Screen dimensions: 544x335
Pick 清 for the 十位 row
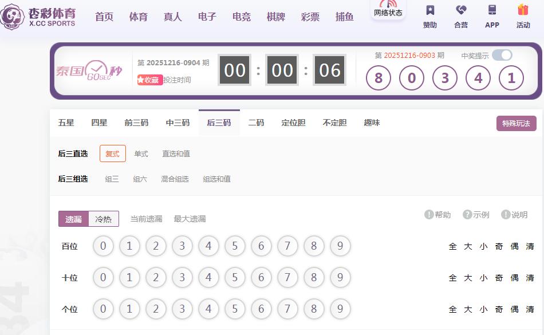(x=530, y=278)
